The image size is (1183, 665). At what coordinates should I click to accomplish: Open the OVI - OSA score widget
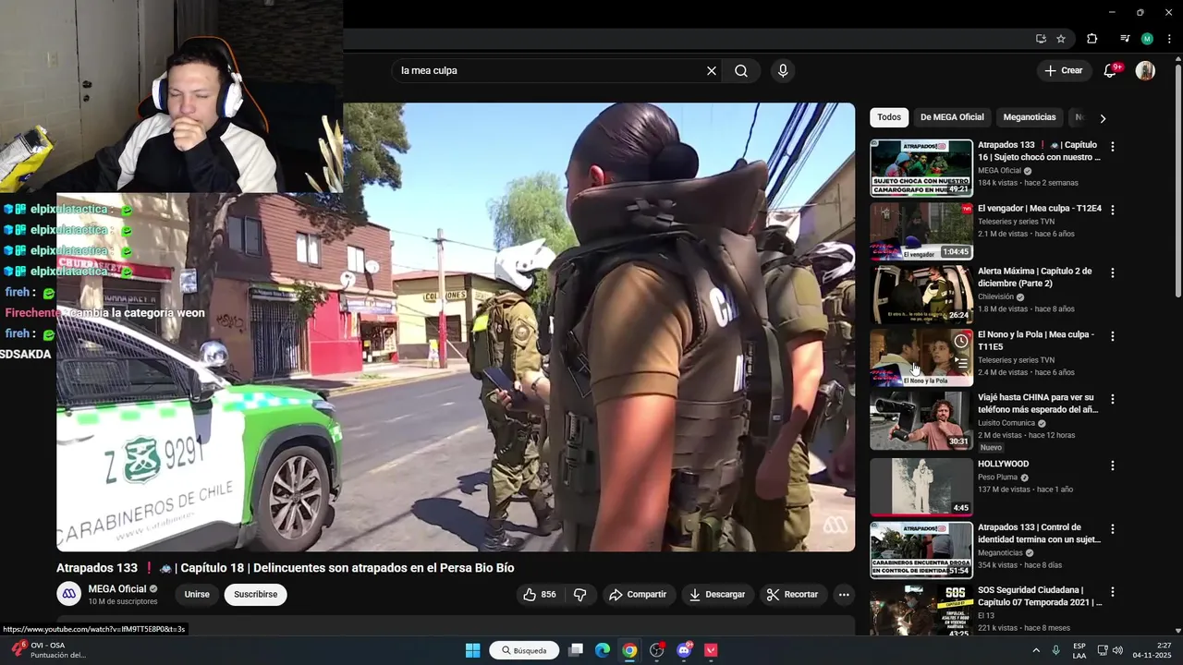(x=48, y=650)
